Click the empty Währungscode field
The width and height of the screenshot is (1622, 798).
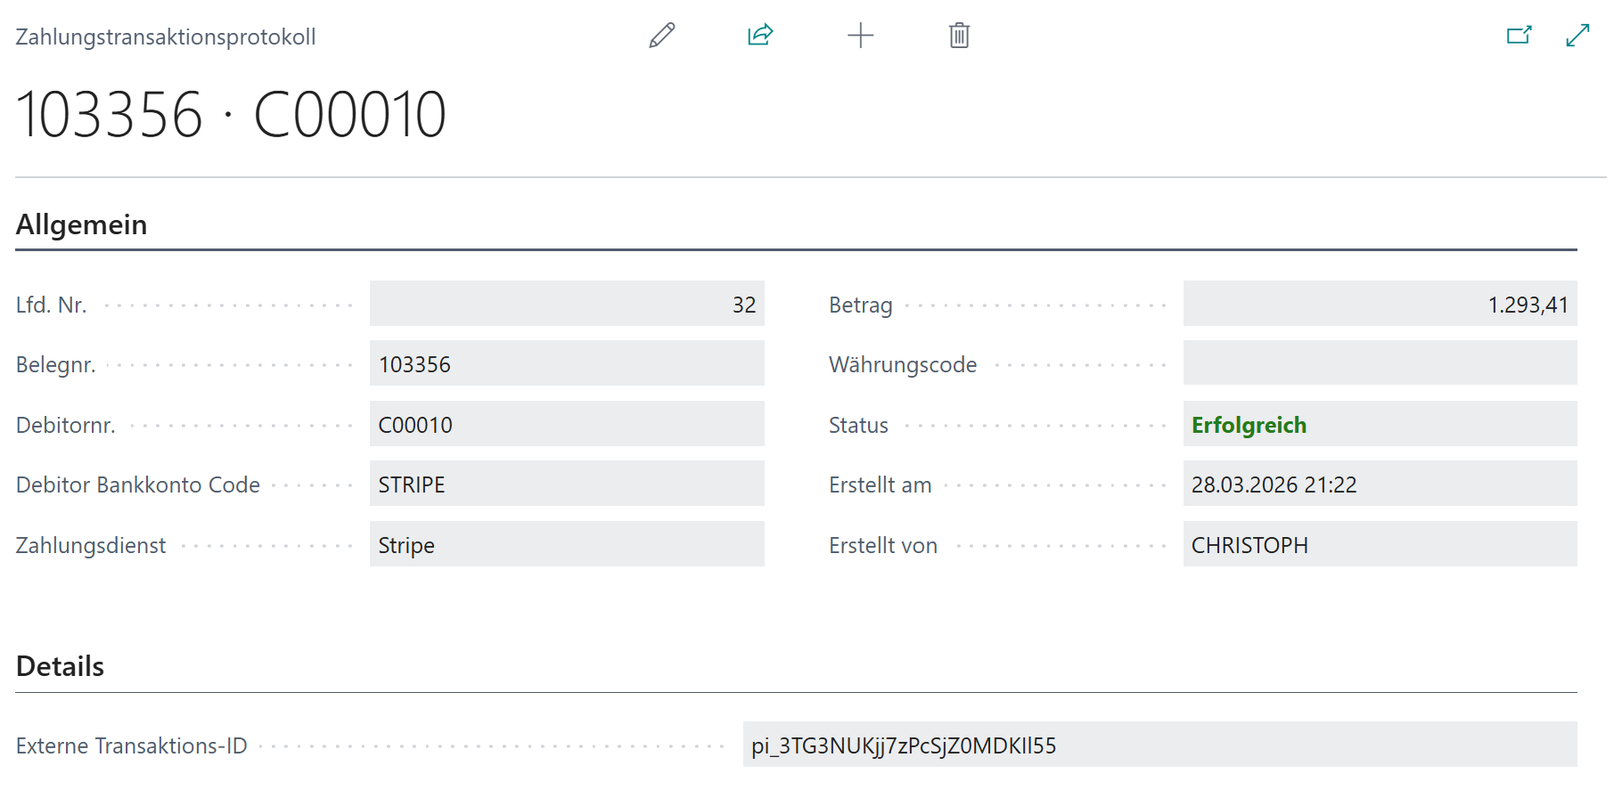tap(1380, 364)
